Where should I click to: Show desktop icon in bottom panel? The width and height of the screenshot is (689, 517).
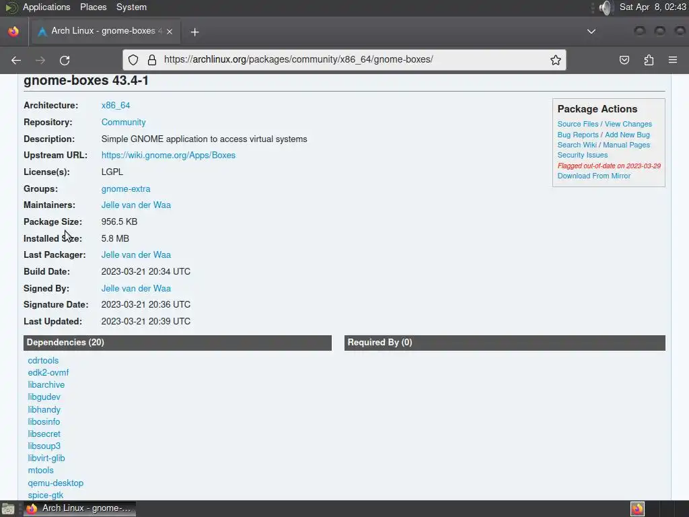click(8, 509)
